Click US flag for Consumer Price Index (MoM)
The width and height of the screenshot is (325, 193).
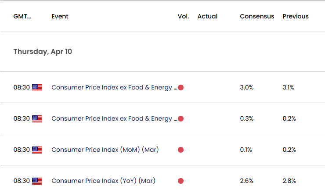pyautogui.click(x=37, y=150)
